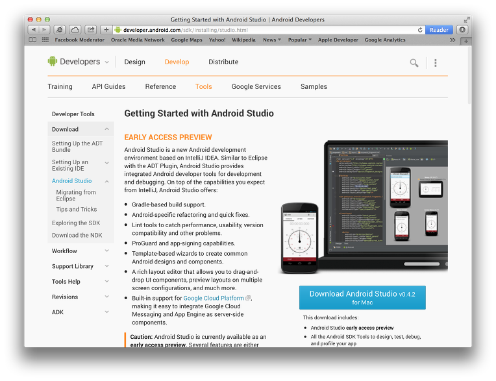Open the Share icon in the toolbar
Screen dimensions: 496x381
[91, 30]
